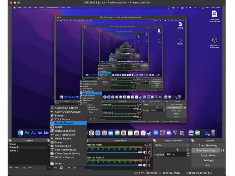Open Desktop Audio gear settings
235x176 pixels.
coord(149,152)
